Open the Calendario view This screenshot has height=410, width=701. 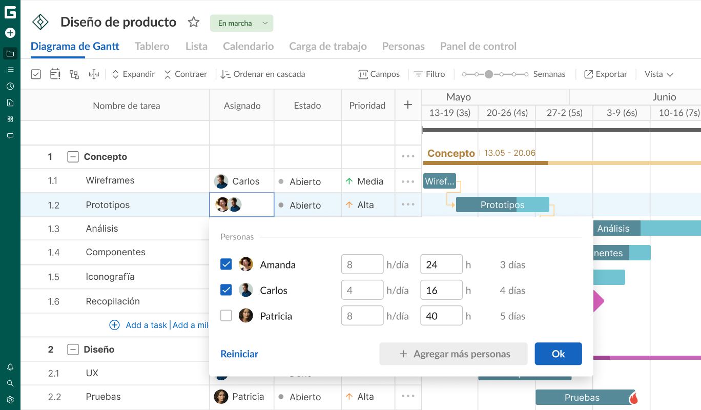tap(248, 46)
